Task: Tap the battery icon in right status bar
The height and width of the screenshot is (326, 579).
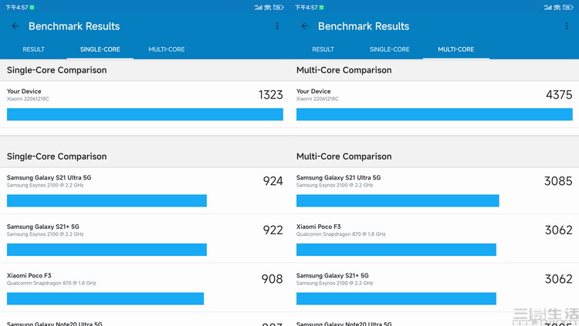Action: point(567,7)
